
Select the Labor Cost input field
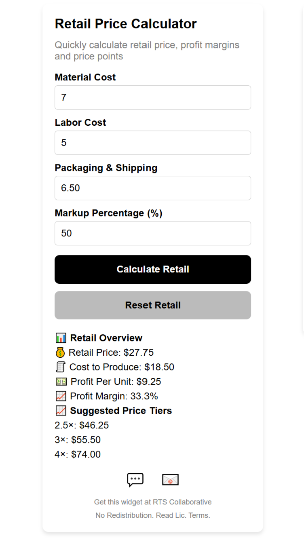(x=152, y=143)
